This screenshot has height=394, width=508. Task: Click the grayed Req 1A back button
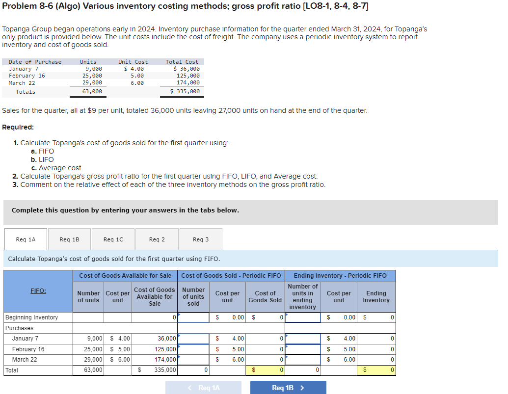coord(204,387)
